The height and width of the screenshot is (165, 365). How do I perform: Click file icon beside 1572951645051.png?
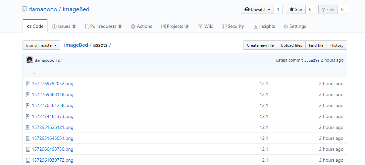(28, 138)
